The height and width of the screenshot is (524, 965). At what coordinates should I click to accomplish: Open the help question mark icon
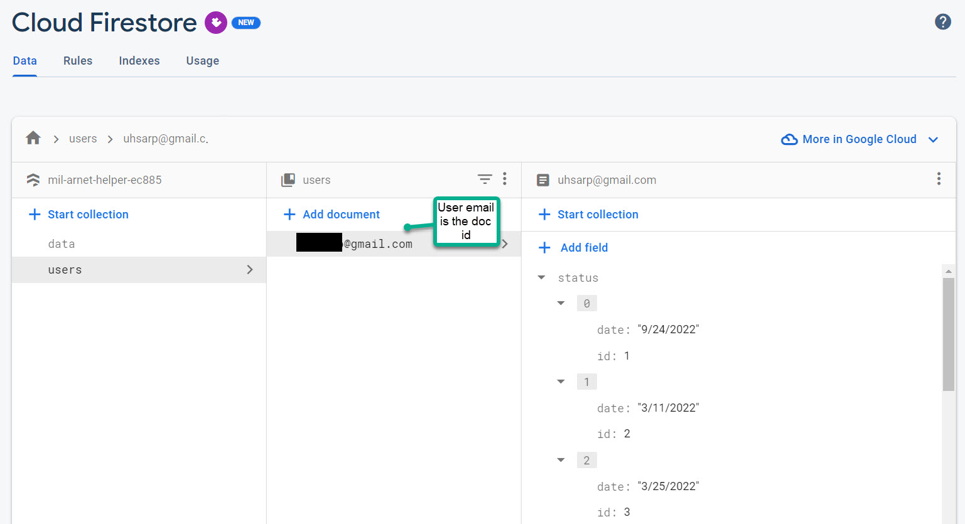coord(942,22)
